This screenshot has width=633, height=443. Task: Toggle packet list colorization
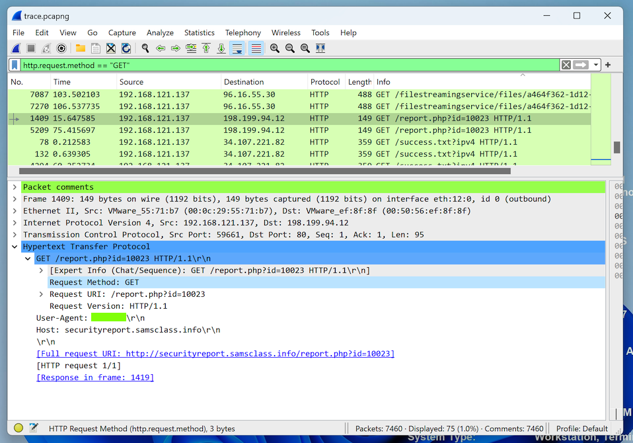point(256,48)
